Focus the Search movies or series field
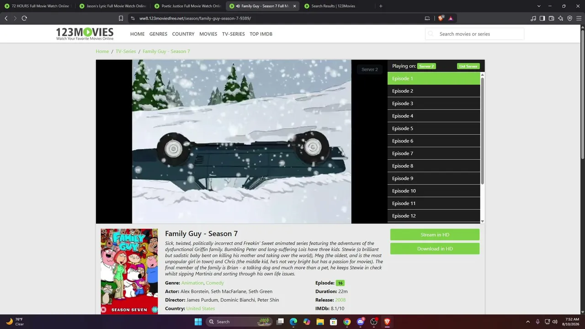The height and width of the screenshot is (329, 585). point(474,34)
